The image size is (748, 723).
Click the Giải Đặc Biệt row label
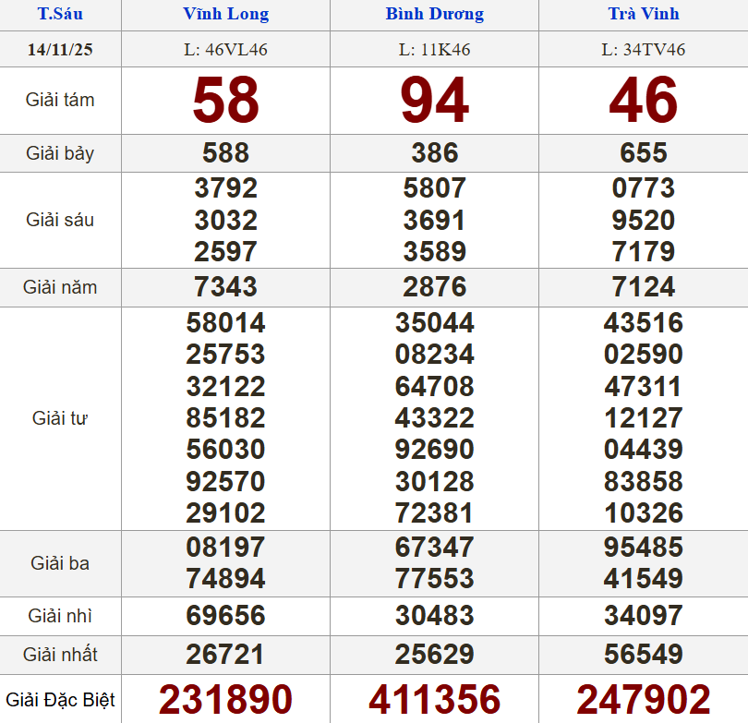coord(60,700)
